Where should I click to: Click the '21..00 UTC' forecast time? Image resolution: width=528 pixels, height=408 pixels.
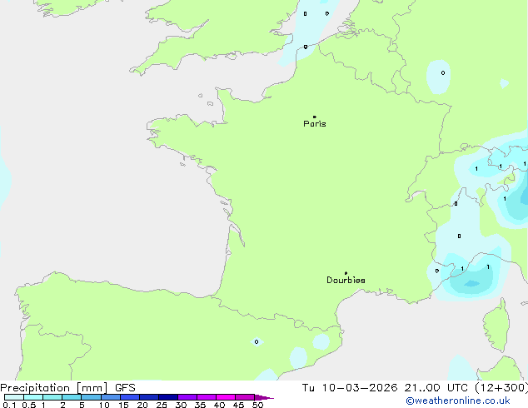tap(436, 388)
